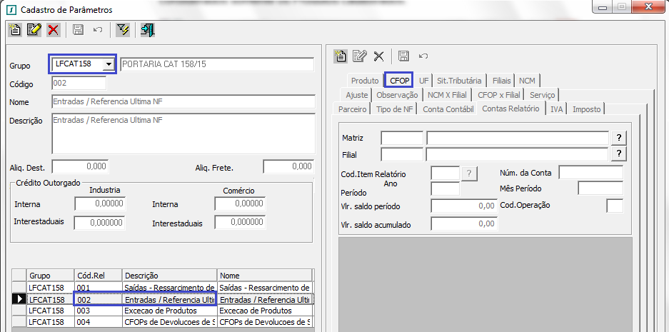Open the UF tab
The image size is (669, 332).
click(423, 81)
